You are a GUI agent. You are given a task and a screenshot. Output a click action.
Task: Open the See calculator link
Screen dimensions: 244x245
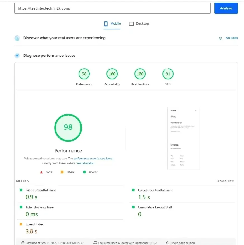[85, 163]
